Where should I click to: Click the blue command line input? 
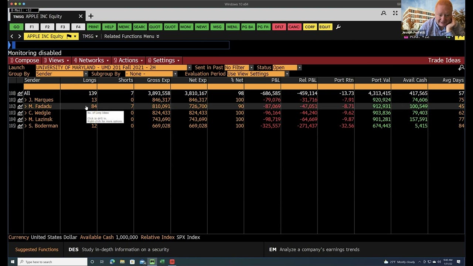tap(119, 45)
